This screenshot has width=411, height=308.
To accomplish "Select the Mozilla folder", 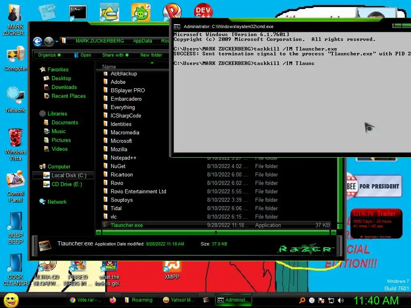I will click(119, 149).
